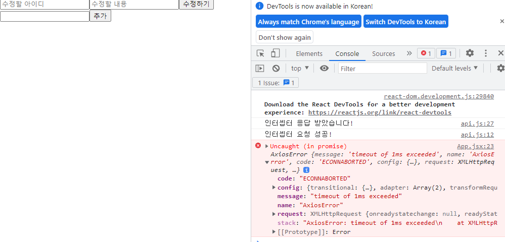Expand the [[Prototype]] Error entry
Viewport: 505px width, 242px height.
pyautogui.click(x=274, y=232)
